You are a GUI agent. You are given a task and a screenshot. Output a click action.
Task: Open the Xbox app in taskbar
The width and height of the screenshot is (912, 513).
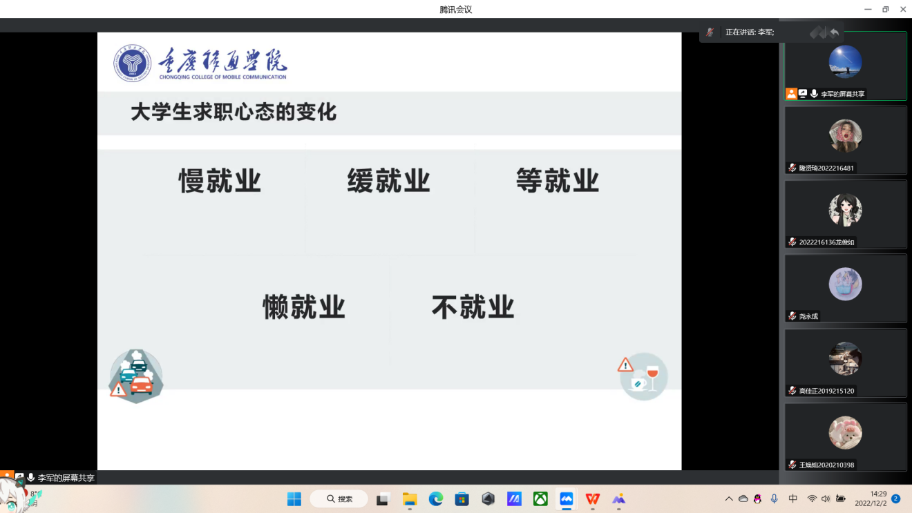[x=540, y=499]
